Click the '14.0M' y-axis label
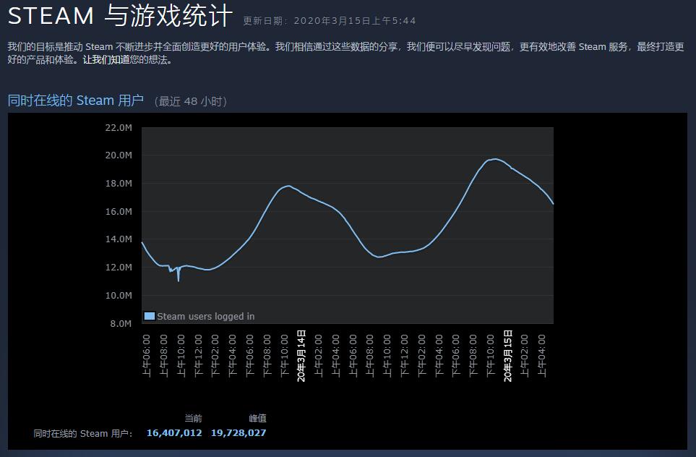The image size is (696, 457). point(119,239)
